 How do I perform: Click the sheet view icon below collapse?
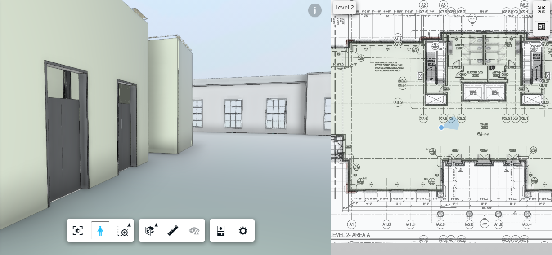pos(541,27)
